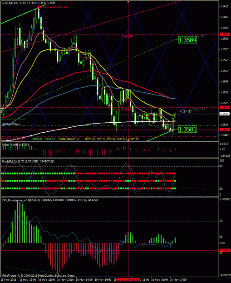This screenshot has height=283, width=231.
Task: Click the "RmDn:57" statistic text
Action: (x=49, y=139)
